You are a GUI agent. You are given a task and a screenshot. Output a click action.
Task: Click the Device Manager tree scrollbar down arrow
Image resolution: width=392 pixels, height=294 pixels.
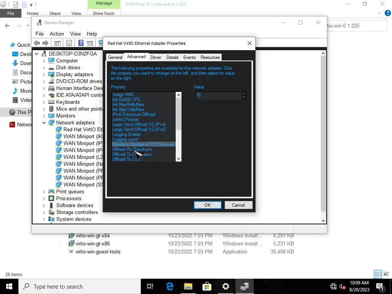click(x=323, y=221)
